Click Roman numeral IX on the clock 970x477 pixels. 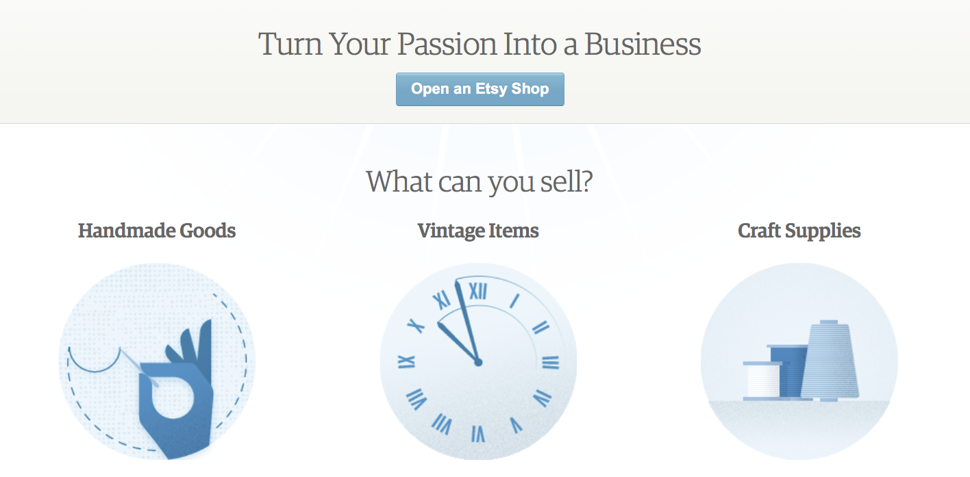click(x=407, y=362)
